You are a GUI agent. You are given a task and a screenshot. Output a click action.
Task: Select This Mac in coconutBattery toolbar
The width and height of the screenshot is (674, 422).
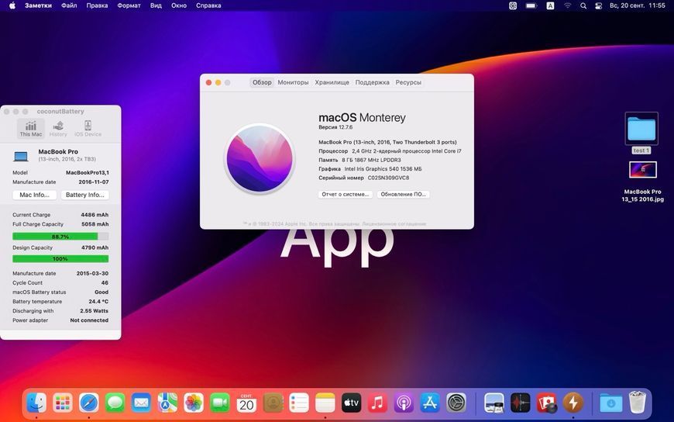pos(31,128)
